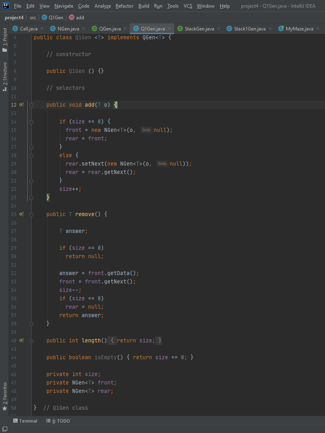Toggle the TODO tool window
Image resolution: width=325 pixels, height=433 pixels.
(x=58, y=421)
